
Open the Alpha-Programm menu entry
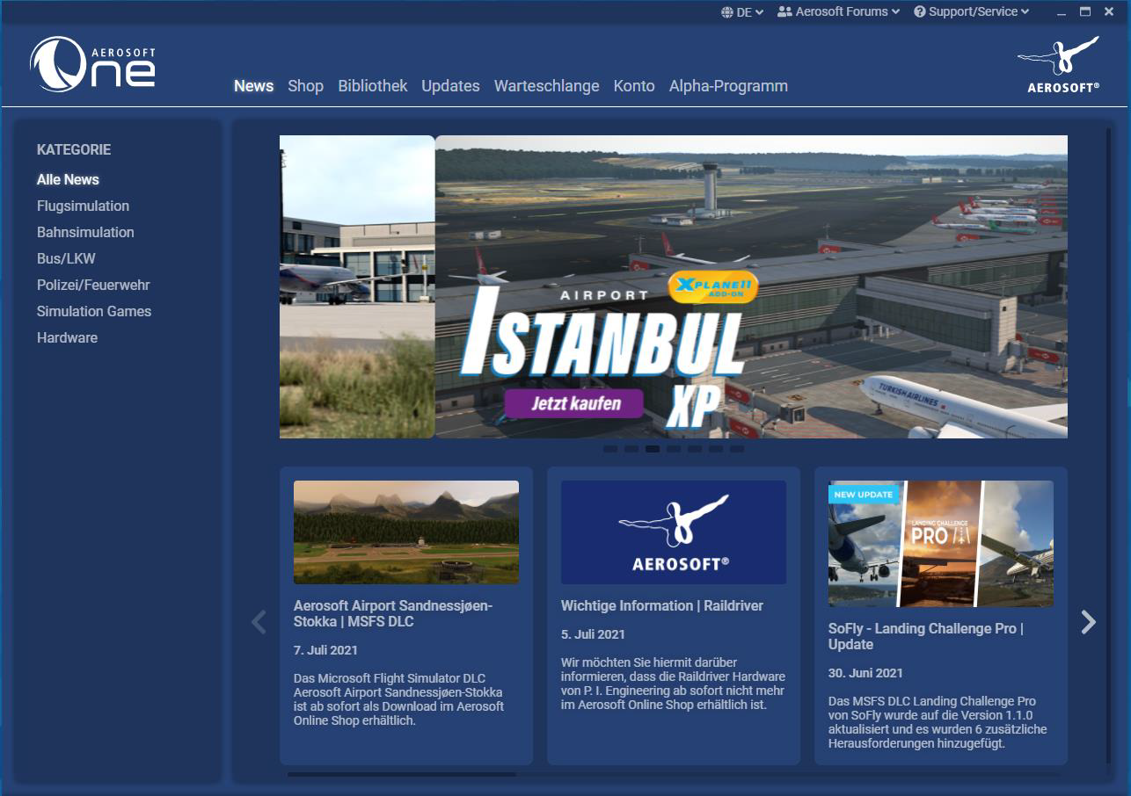[x=728, y=86]
